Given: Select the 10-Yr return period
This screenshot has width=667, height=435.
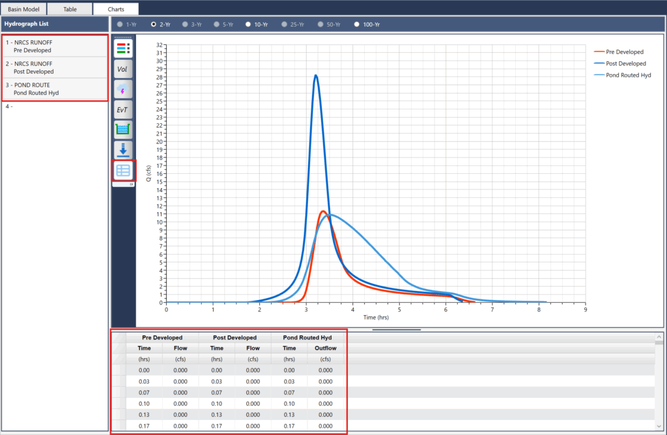Looking at the screenshot, I should click(x=248, y=24).
